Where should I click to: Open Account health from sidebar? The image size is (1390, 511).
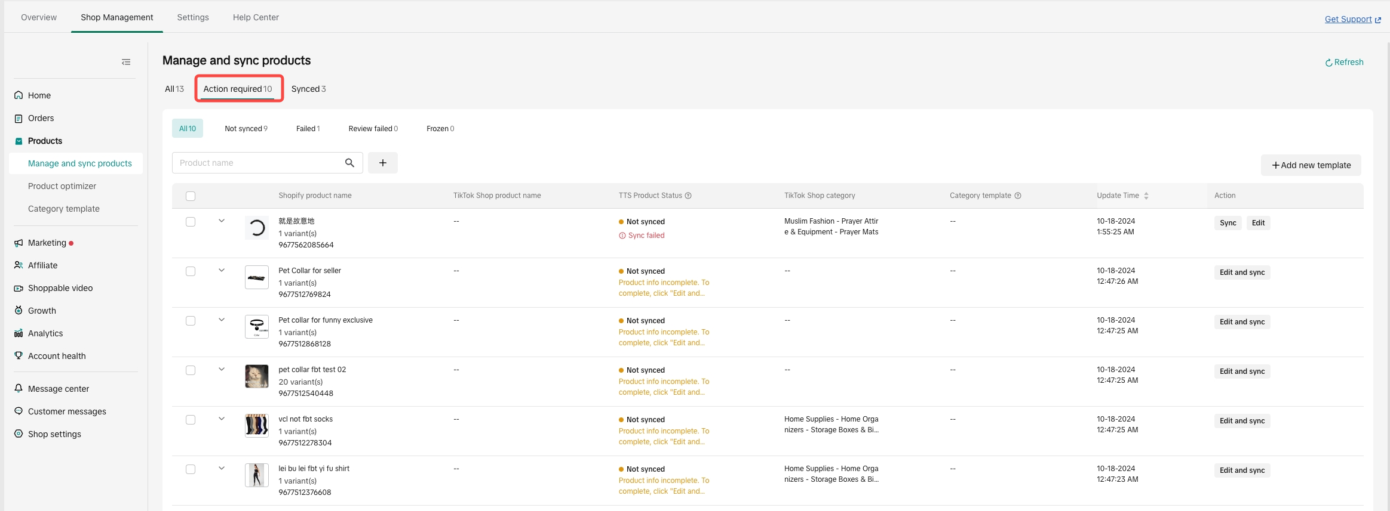point(57,356)
